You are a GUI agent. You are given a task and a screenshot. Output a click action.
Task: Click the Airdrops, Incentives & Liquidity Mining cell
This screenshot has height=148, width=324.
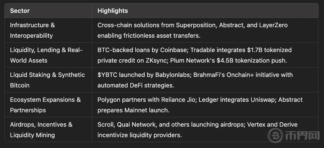[x=48, y=129]
